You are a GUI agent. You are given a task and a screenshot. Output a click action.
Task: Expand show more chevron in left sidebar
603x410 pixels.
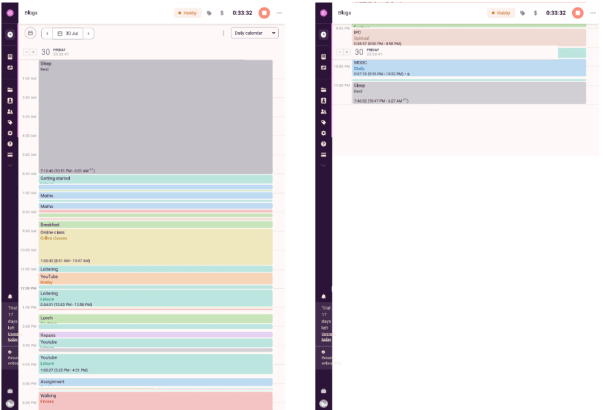pos(10,165)
